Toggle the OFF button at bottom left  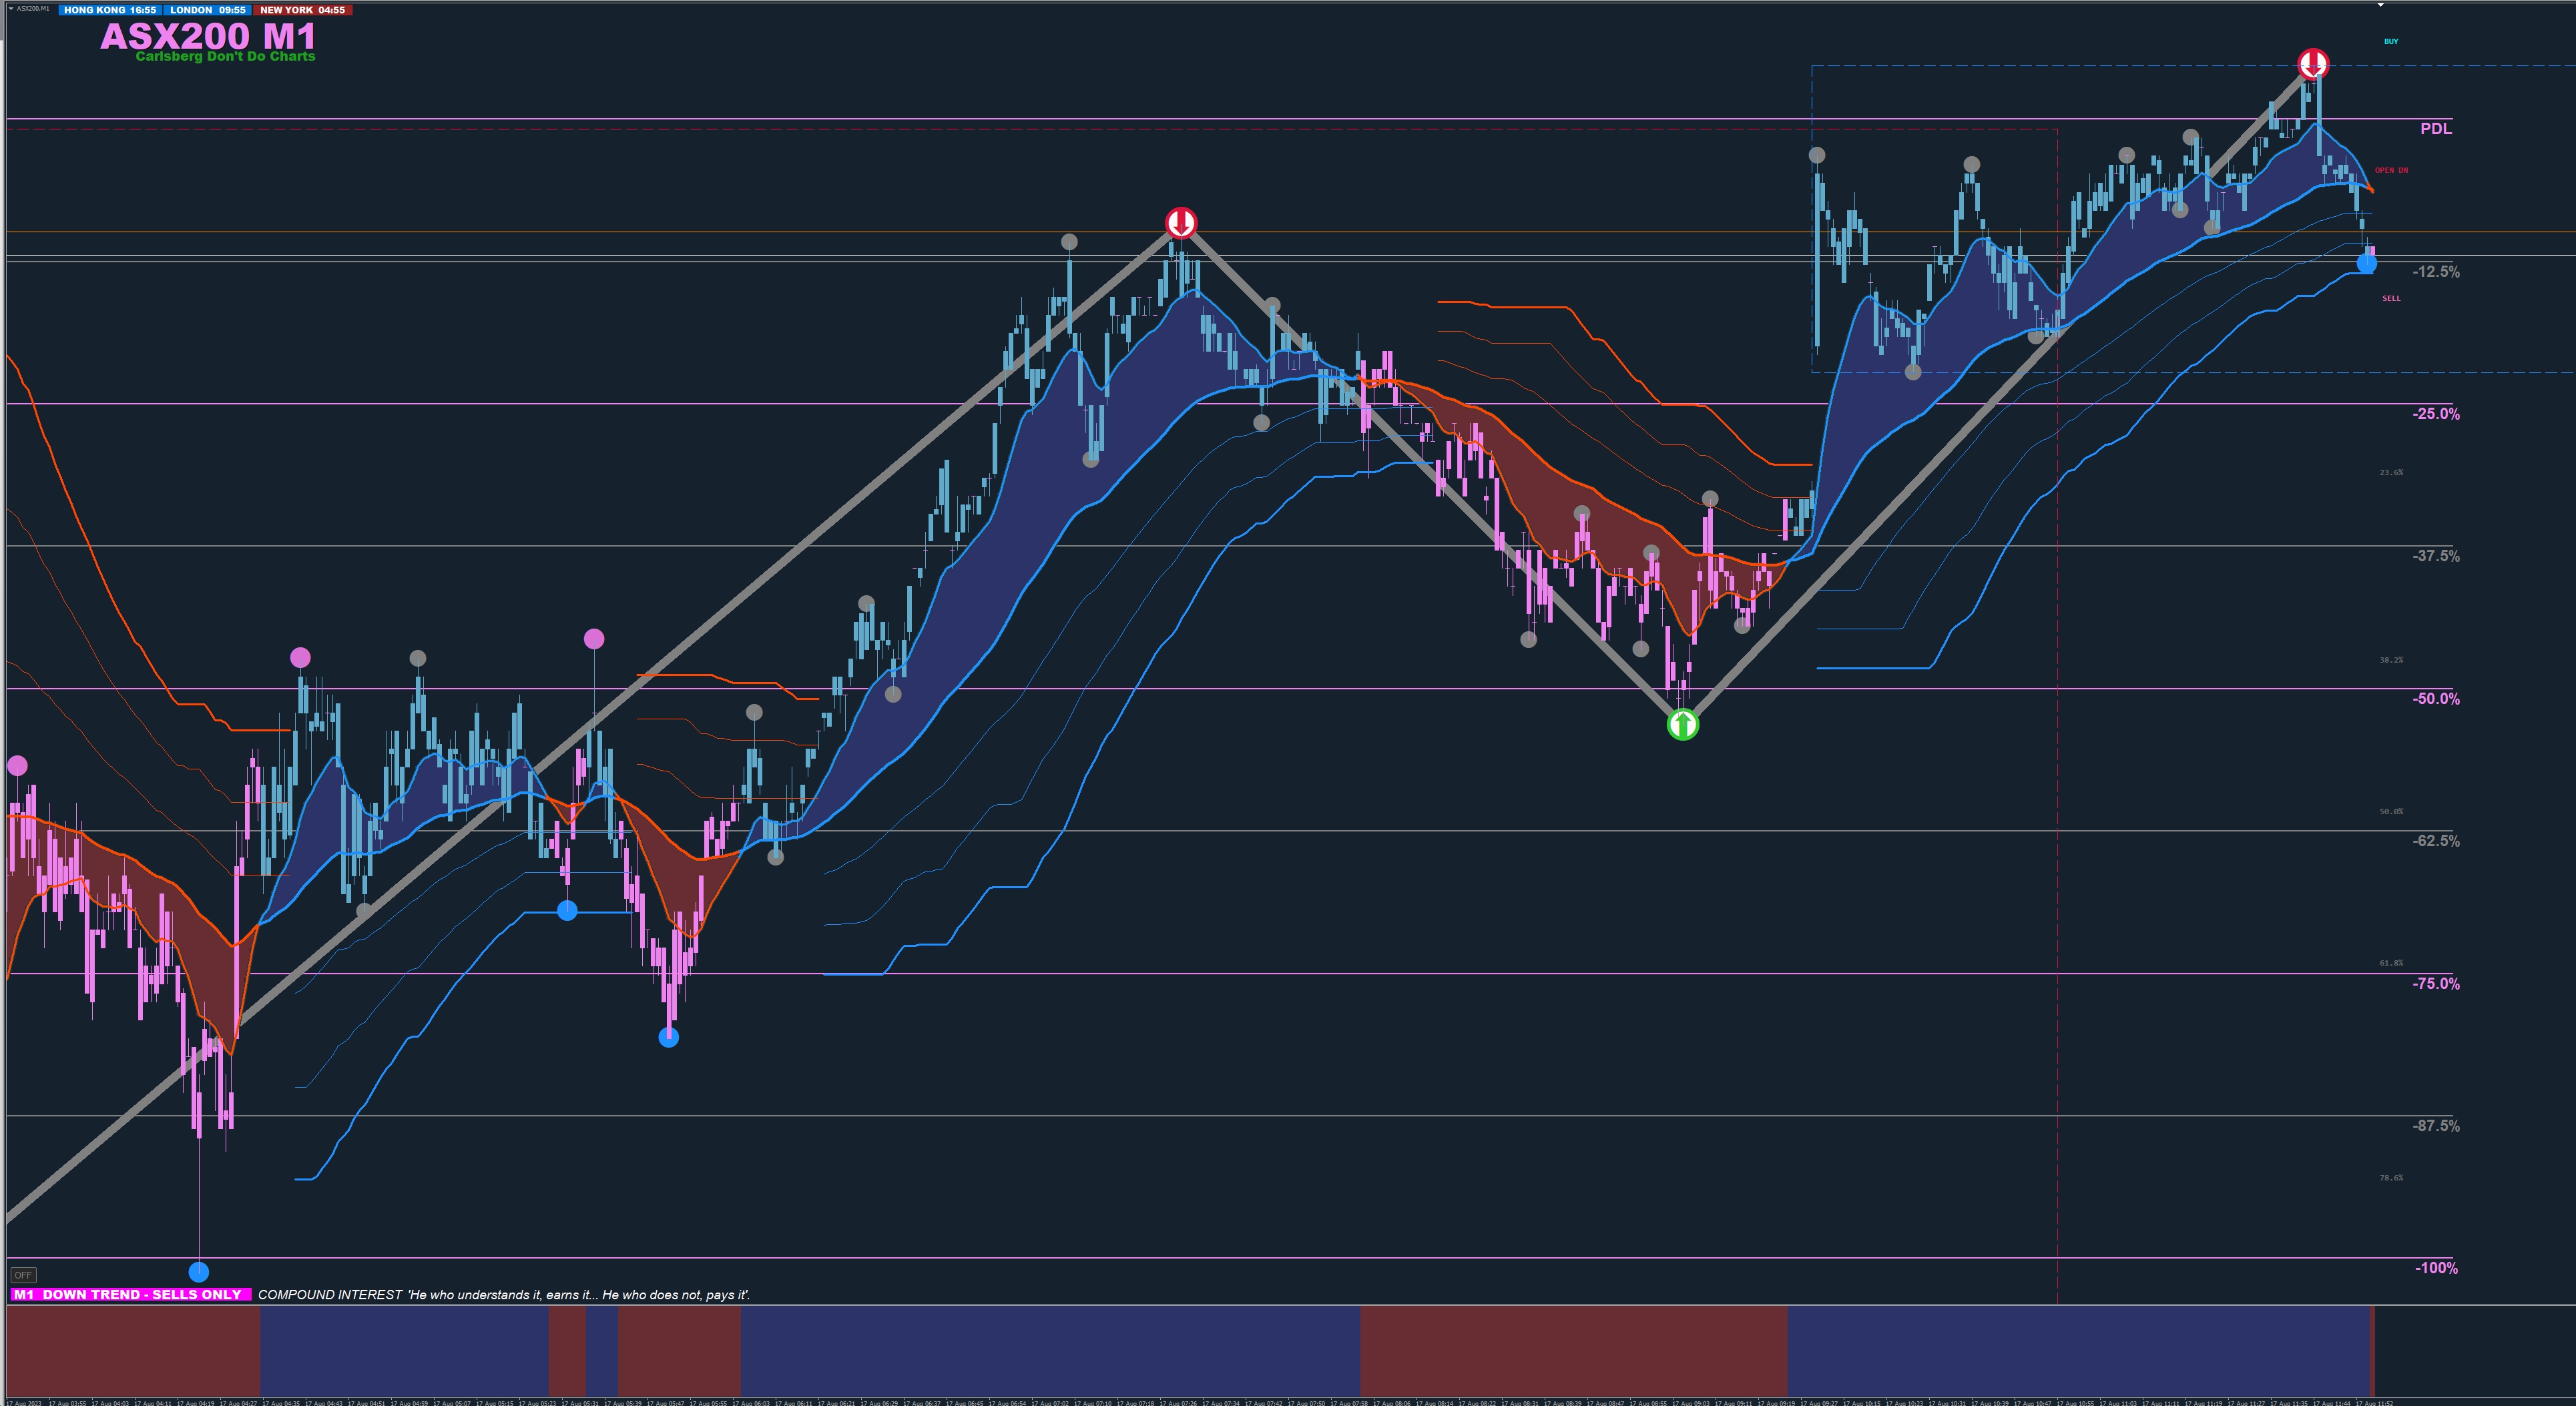click(23, 1275)
